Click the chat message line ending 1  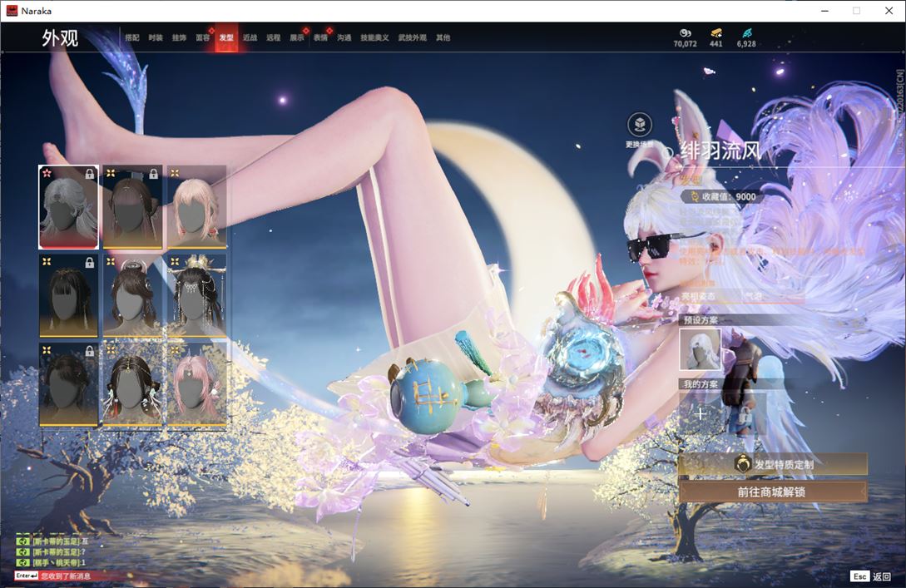pos(52,562)
